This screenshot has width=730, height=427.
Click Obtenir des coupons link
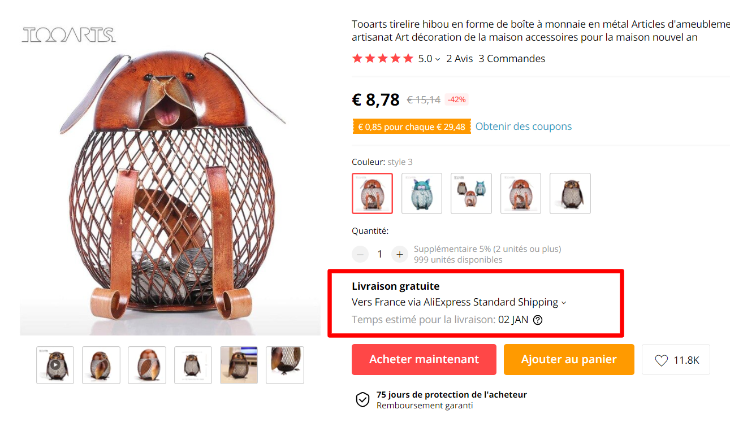click(523, 127)
